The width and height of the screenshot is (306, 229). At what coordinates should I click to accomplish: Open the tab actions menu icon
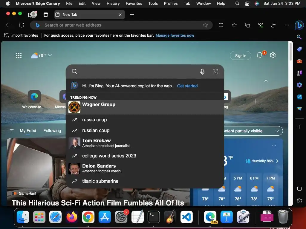(x=46, y=15)
